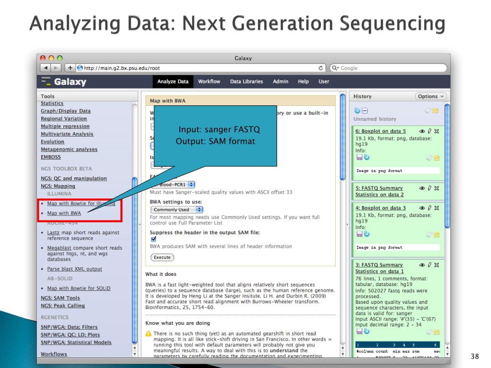This screenshot has width=491, height=368.
Task: Click the browser forward arrow button
Action: tap(56, 68)
